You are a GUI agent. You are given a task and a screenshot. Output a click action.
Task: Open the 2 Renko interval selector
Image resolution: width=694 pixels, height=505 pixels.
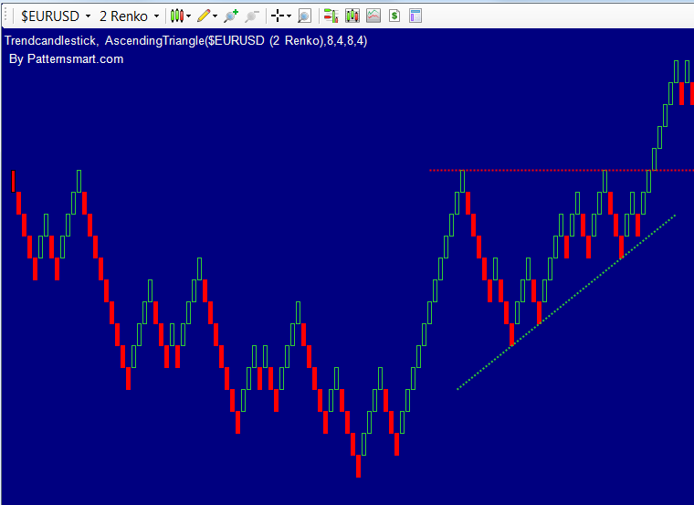click(129, 16)
